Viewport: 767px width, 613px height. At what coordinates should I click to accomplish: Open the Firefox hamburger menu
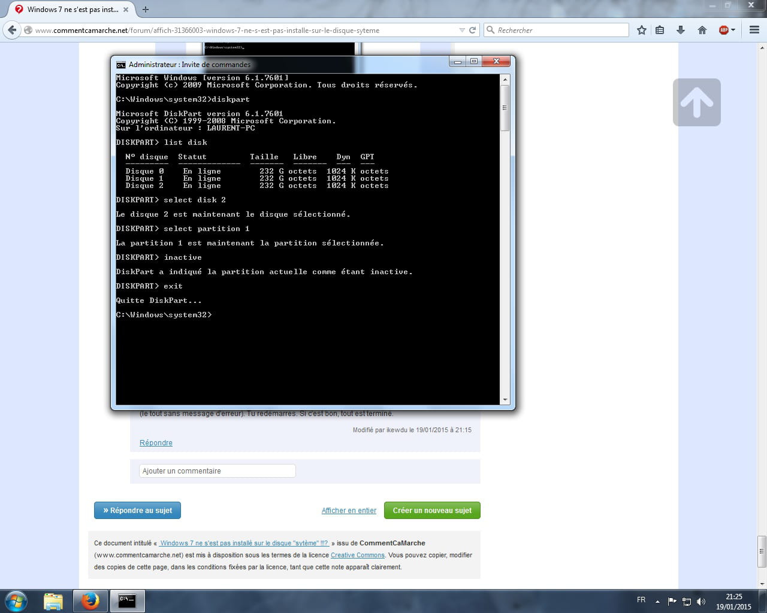754,30
